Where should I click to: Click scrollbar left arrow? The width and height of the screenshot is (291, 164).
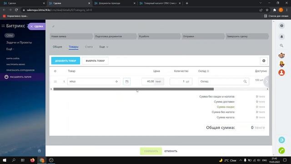51,89
